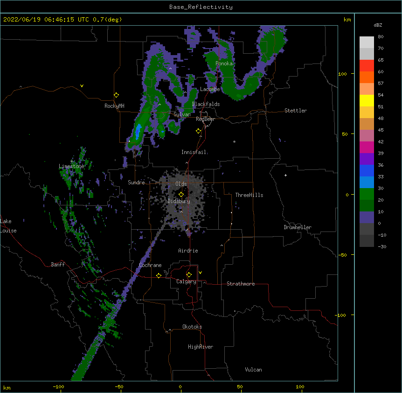Click the Banff town label
The image size is (402, 393).
(58, 265)
